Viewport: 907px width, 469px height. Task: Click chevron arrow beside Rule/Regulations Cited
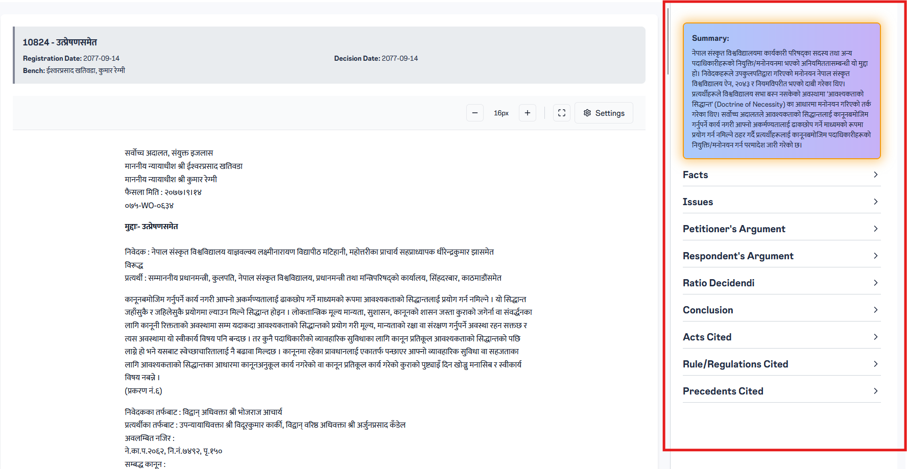coord(875,364)
